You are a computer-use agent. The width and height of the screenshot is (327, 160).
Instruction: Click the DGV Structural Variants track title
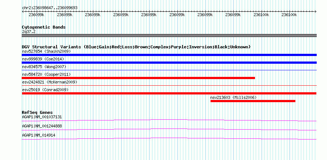point(136,47)
